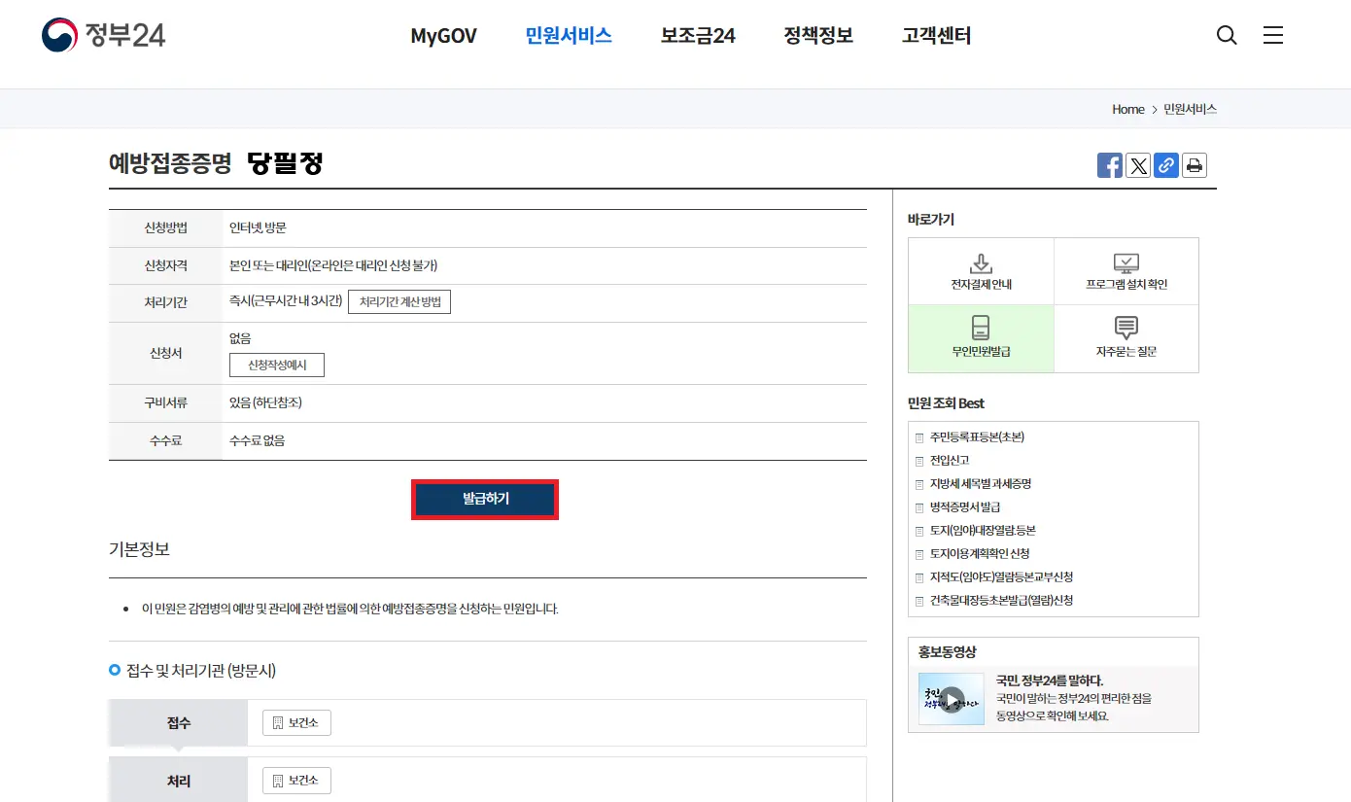Image resolution: width=1351 pixels, height=802 pixels.
Task: Select the highlighted 무인민원발급 shortcut
Action: pyautogui.click(x=980, y=338)
